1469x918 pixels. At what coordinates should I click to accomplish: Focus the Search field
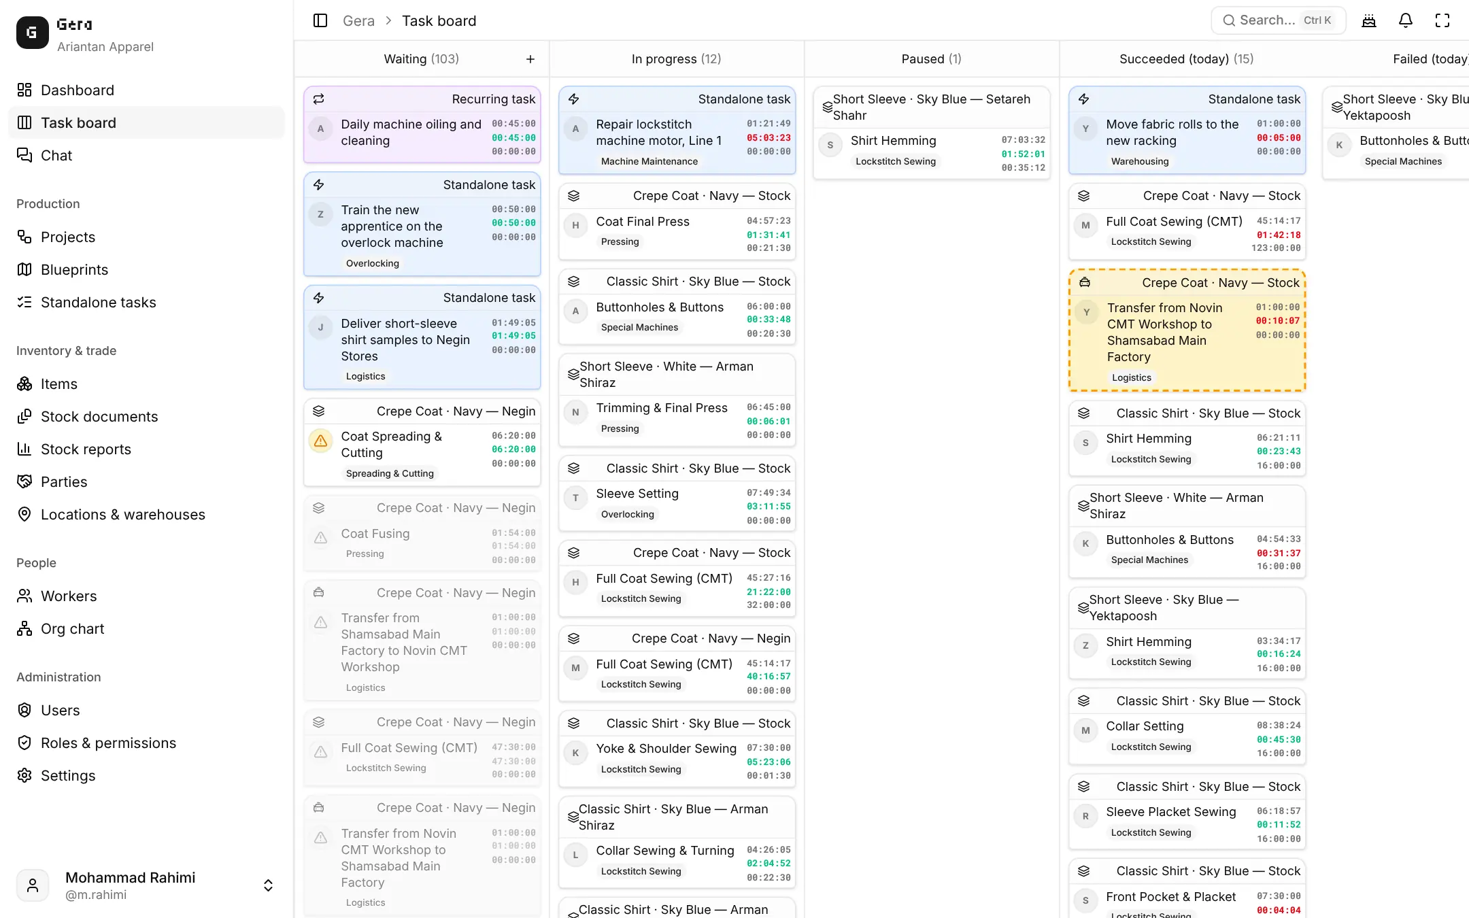click(x=1278, y=20)
